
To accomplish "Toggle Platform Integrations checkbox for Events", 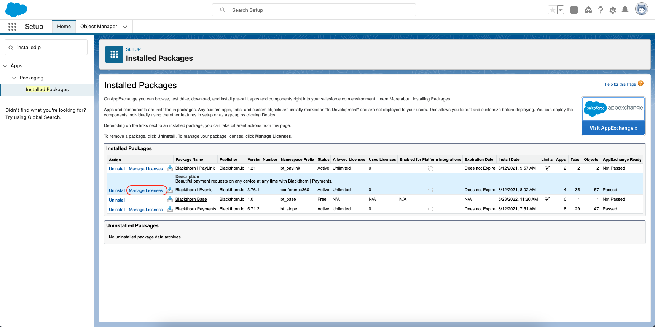I will click(x=430, y=190).
